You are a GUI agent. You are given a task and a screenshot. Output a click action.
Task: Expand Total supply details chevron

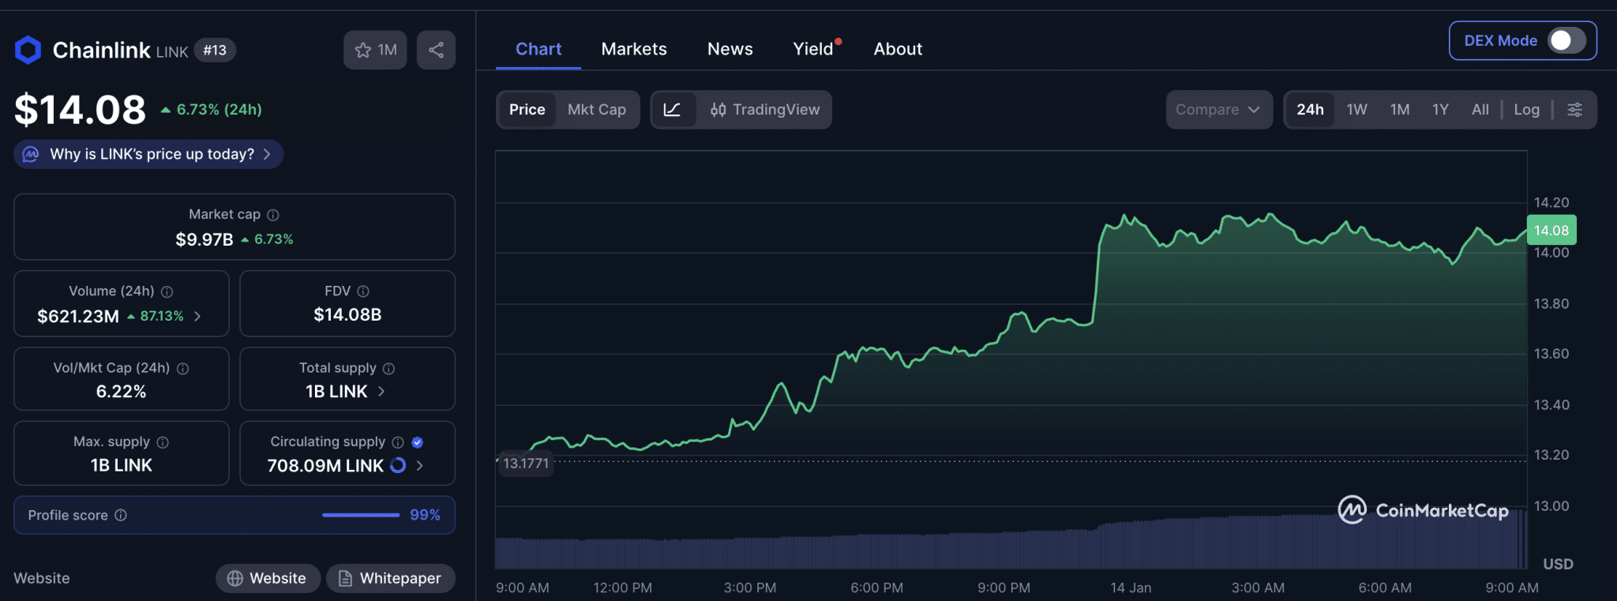381,391
